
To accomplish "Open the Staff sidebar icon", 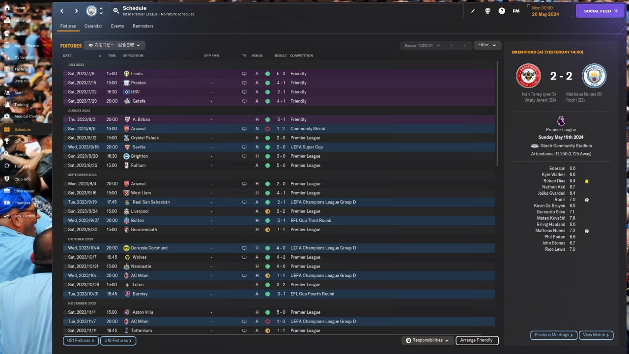I will (7, 92).
